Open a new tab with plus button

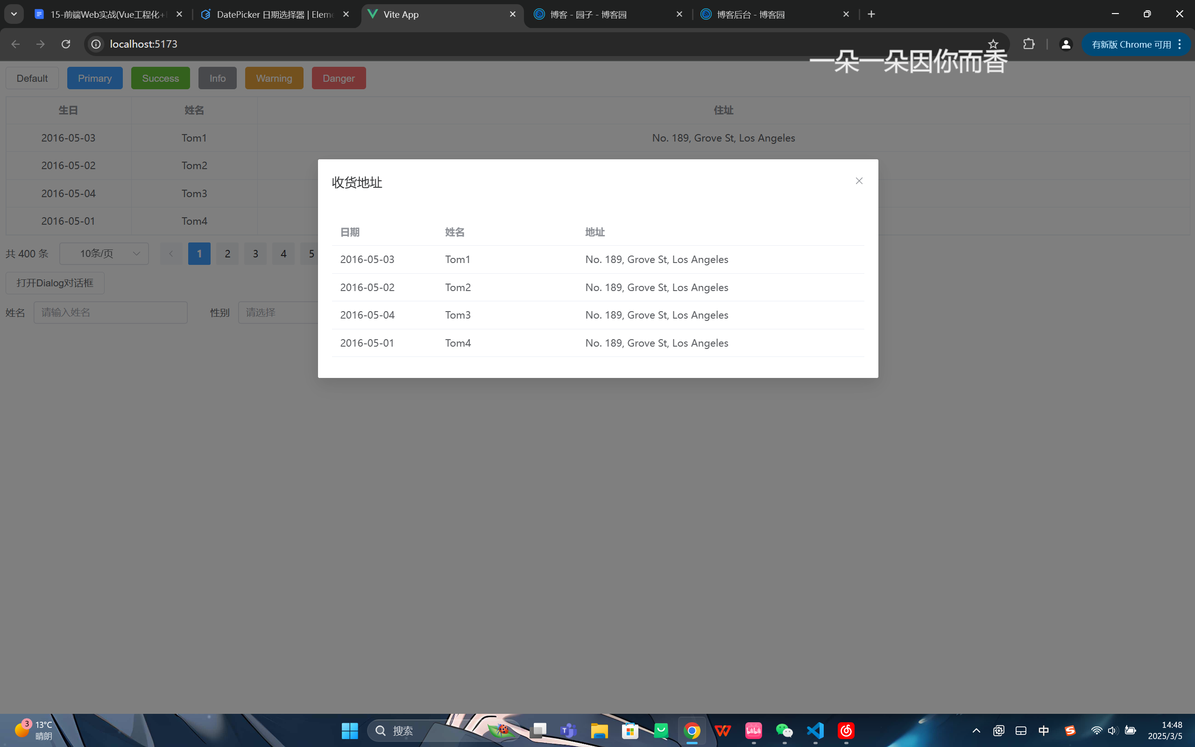(x=871, y=14)
